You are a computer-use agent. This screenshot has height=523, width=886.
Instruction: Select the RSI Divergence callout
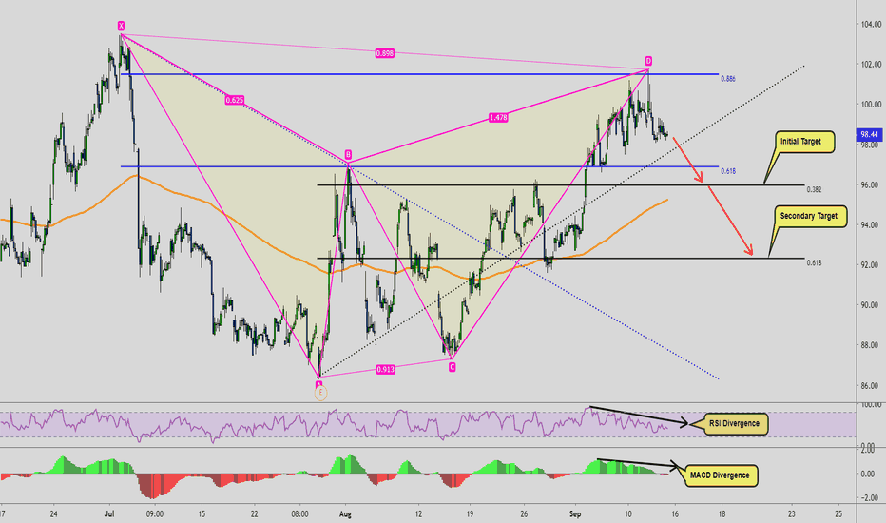pos(735,423)
